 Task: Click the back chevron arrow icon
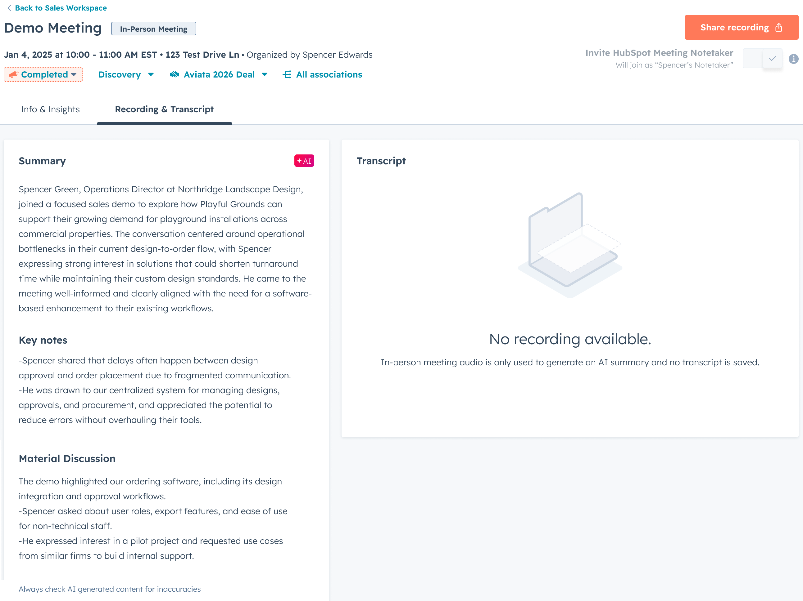point(9,8)
